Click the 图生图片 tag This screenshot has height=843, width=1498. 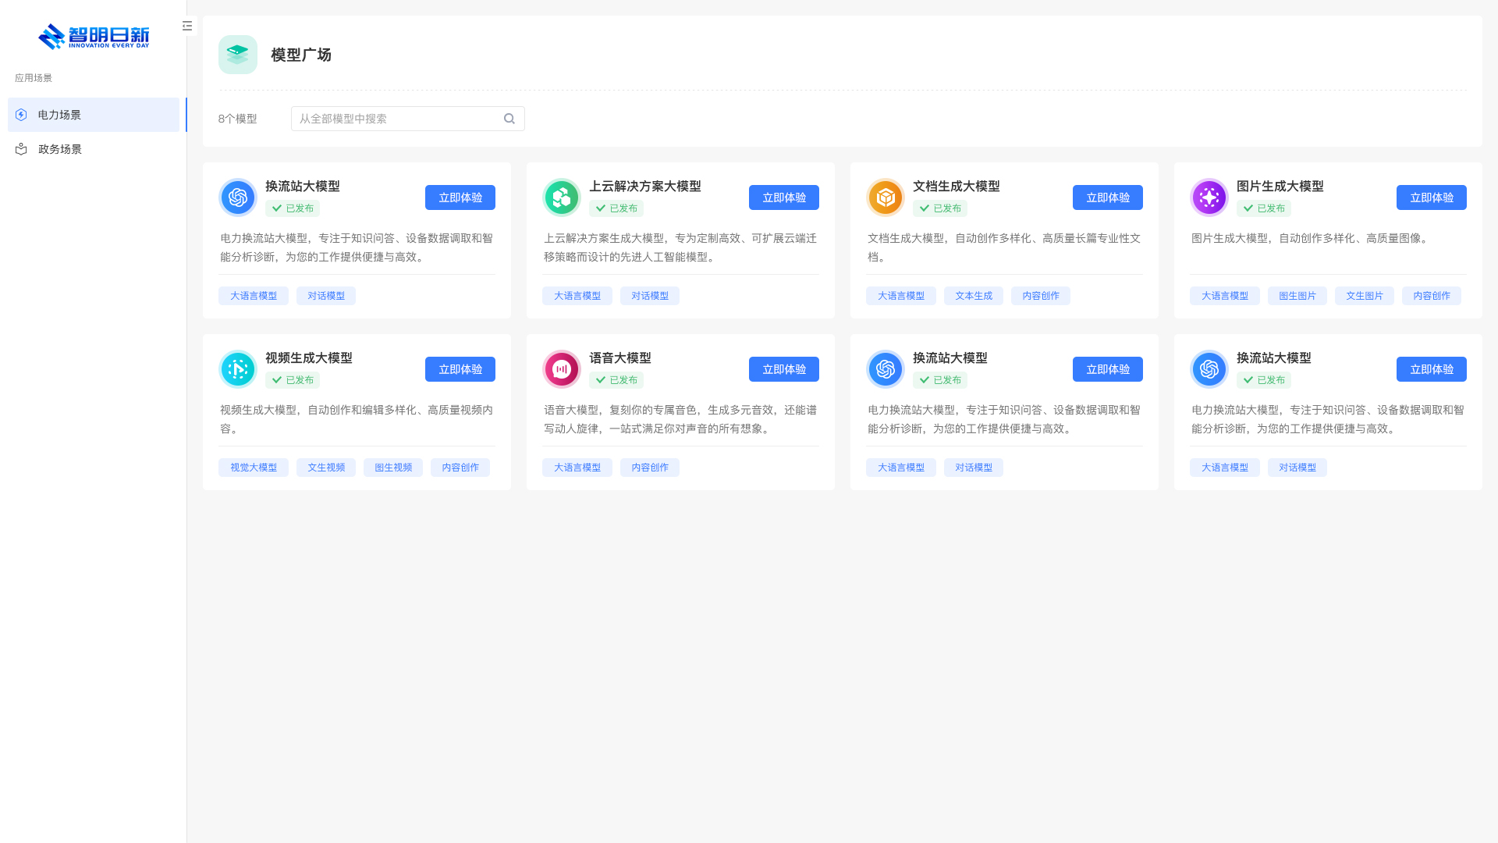click(1297, 296)
